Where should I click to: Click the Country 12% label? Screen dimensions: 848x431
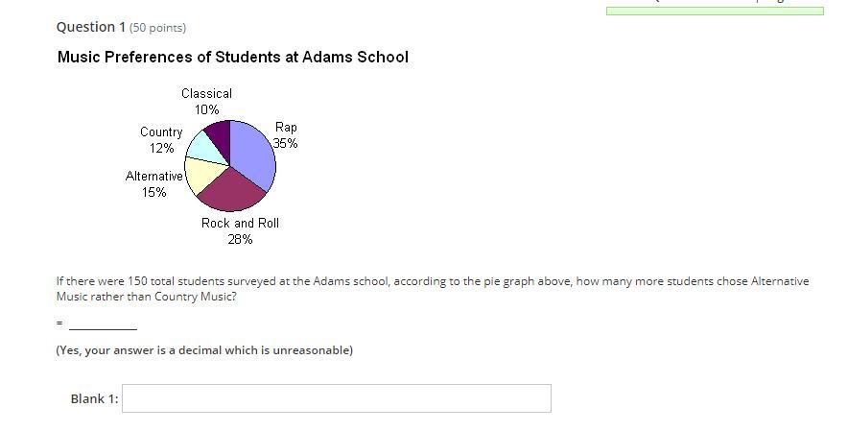click(161, 140)
